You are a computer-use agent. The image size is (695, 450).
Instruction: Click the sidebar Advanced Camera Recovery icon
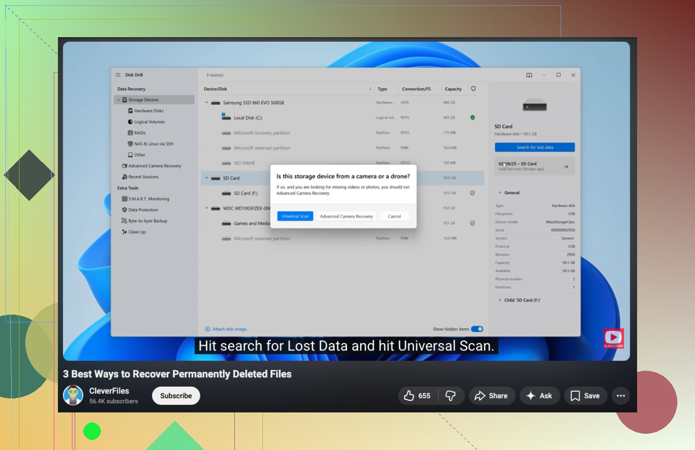(x=124, y=166)
